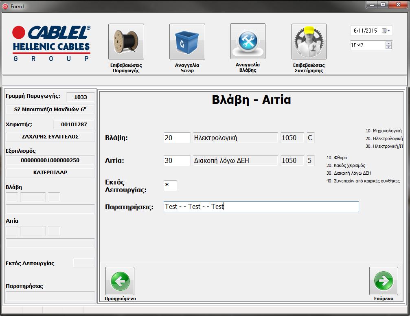The height and width of the screenshot is (316, 410).
Task: Select list entry 10. Μηχανολογική
Action: [x=384, y=131]
